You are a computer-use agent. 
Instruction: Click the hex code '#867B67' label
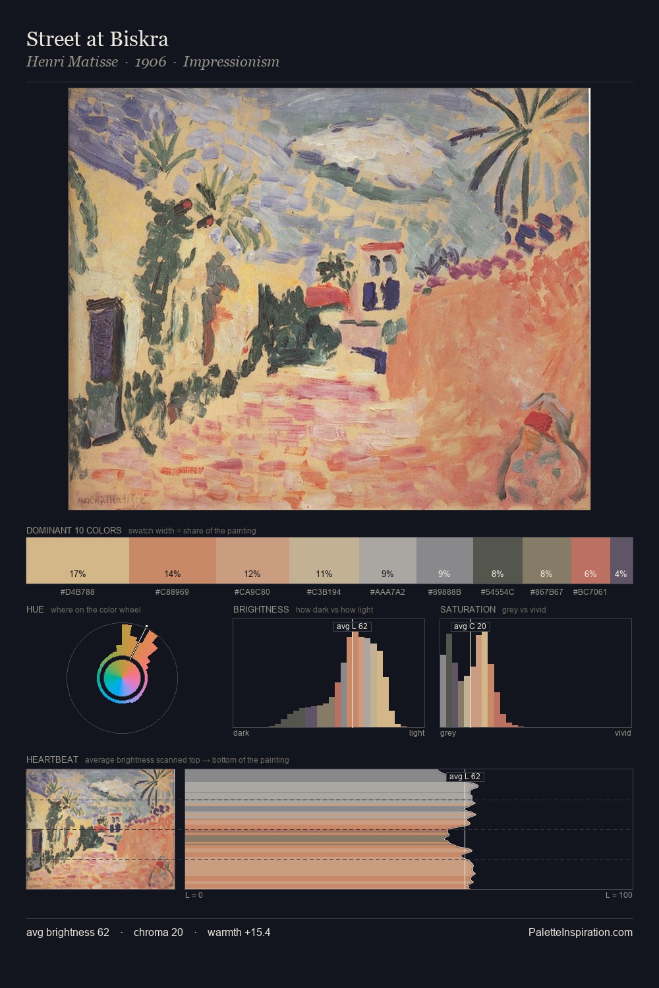click(547, 591)
